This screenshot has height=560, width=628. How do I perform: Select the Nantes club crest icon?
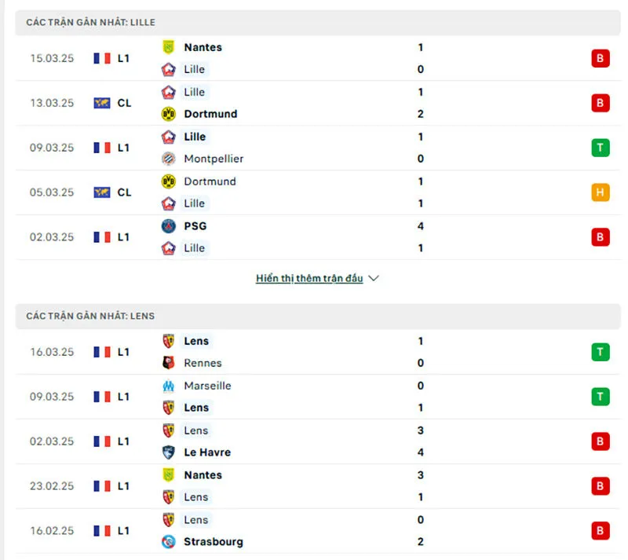click(x=169, y=47)
